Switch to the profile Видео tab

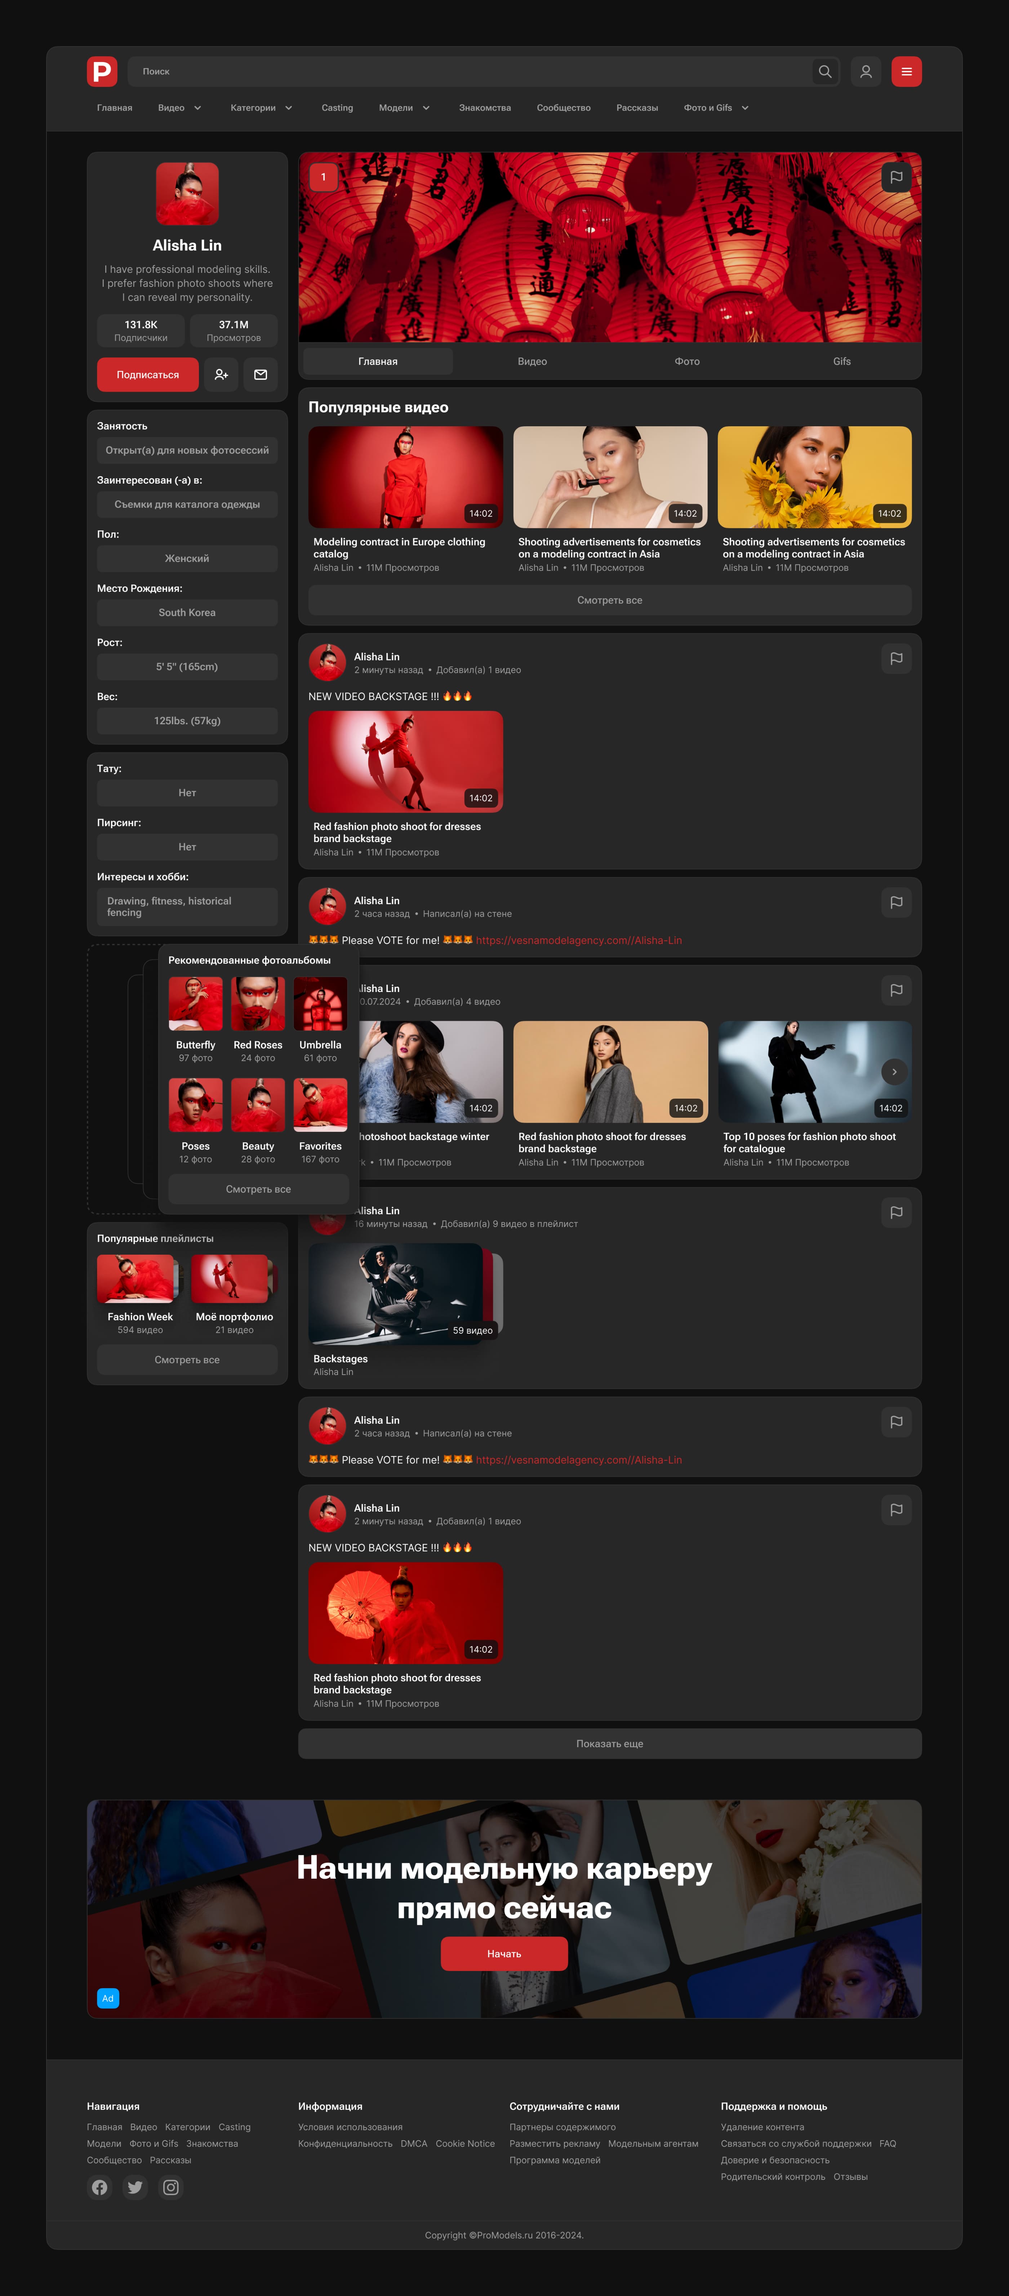click(532, 361)
